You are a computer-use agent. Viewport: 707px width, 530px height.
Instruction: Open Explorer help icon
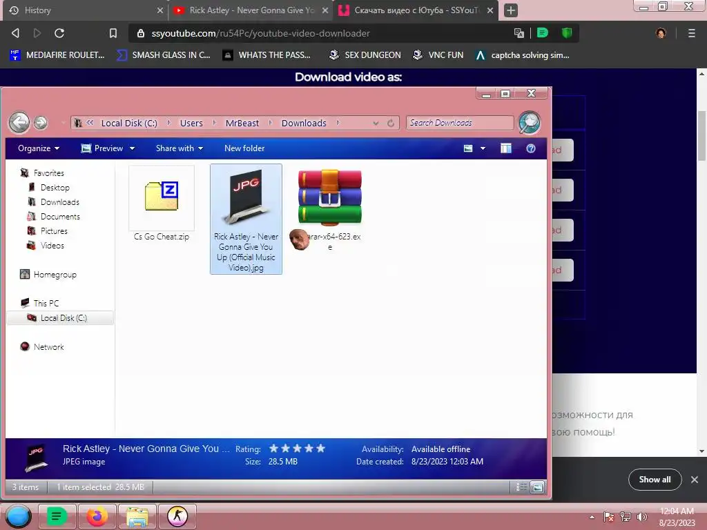[531, 148]
